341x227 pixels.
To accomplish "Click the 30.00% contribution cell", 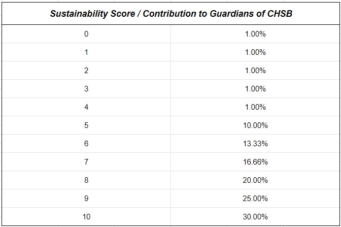I will [x=256, y=217].
